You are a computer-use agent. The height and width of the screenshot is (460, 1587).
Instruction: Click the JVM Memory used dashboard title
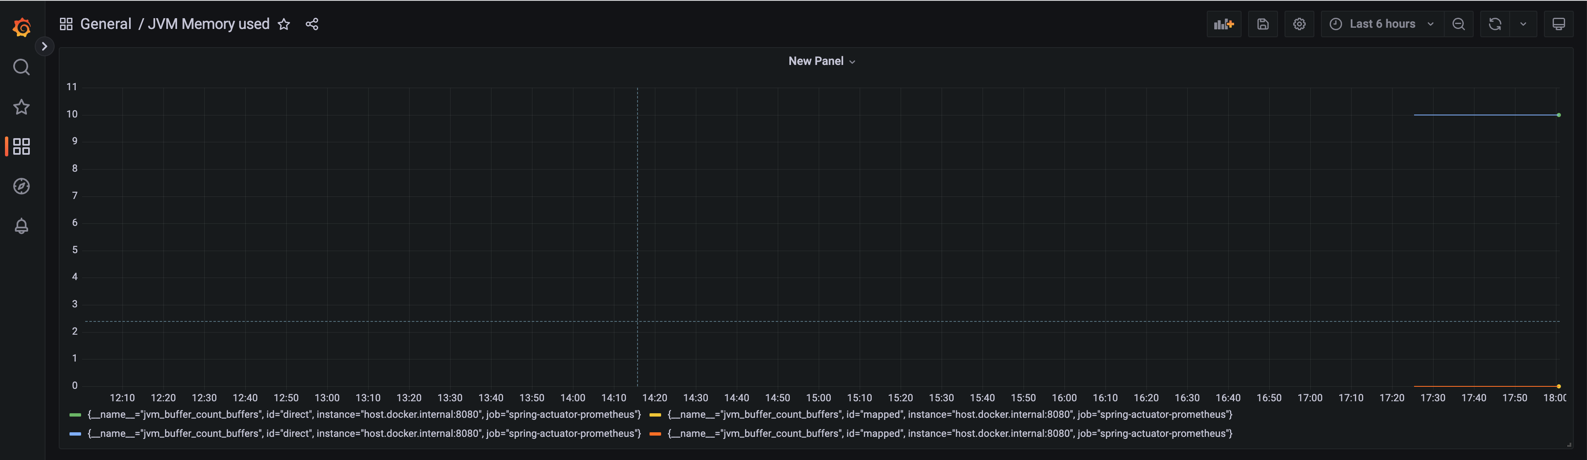[209, 24]
